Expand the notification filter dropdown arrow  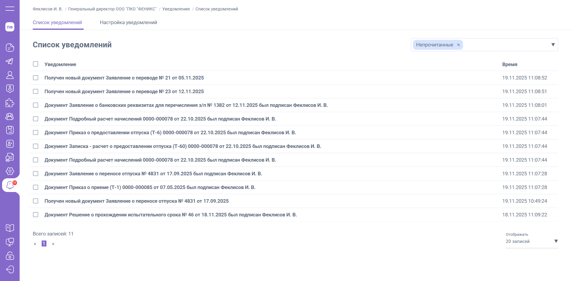click(x=553, y=45)
